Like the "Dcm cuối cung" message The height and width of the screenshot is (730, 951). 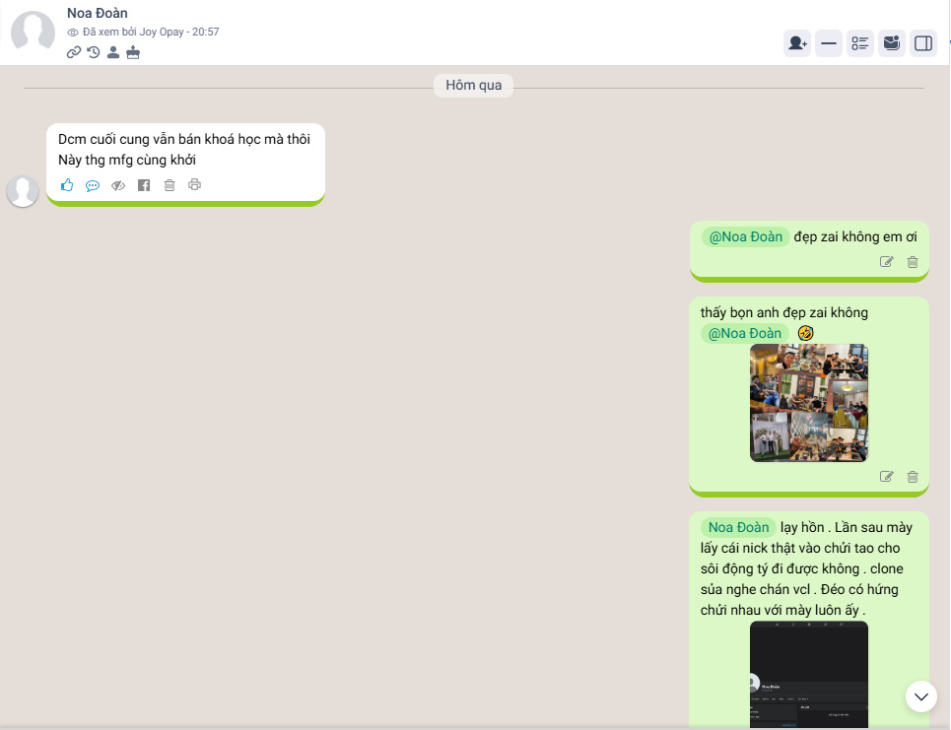[67, 185]
